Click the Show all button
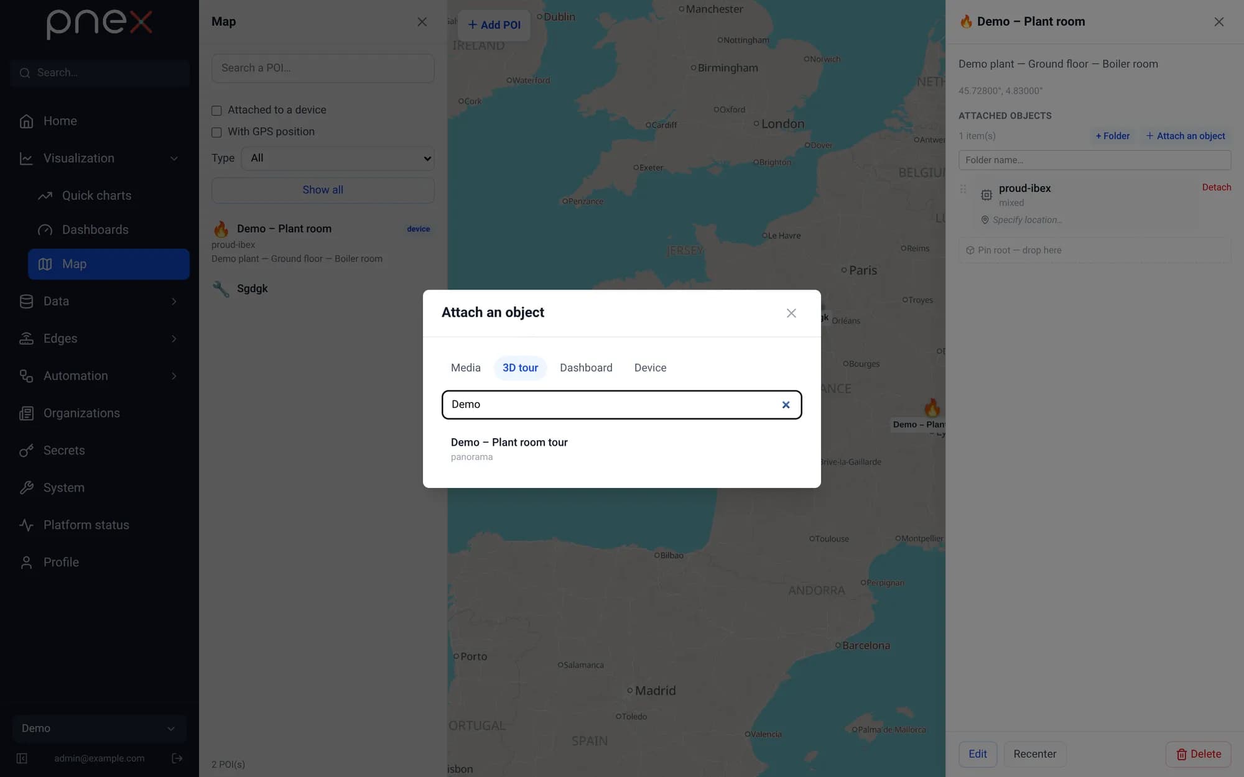 coord(323,190)
